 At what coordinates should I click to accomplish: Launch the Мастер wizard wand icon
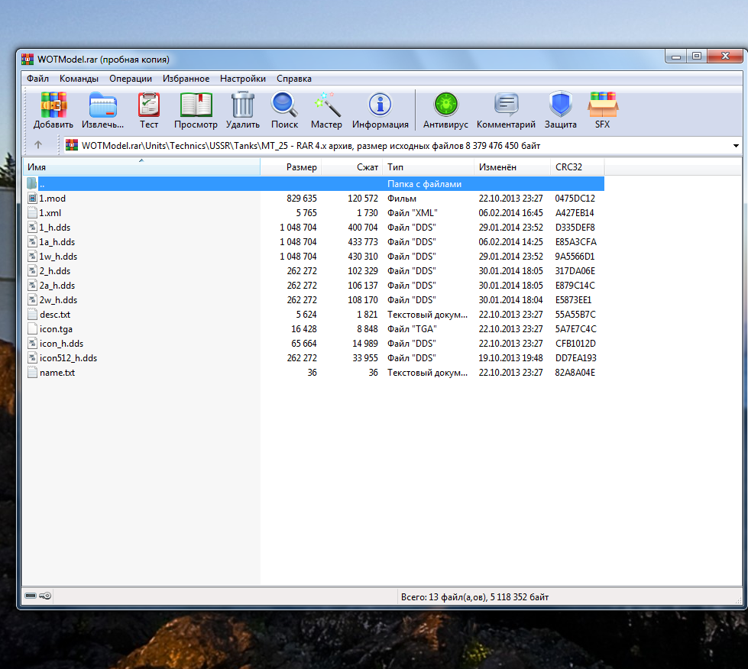[327, 105]
